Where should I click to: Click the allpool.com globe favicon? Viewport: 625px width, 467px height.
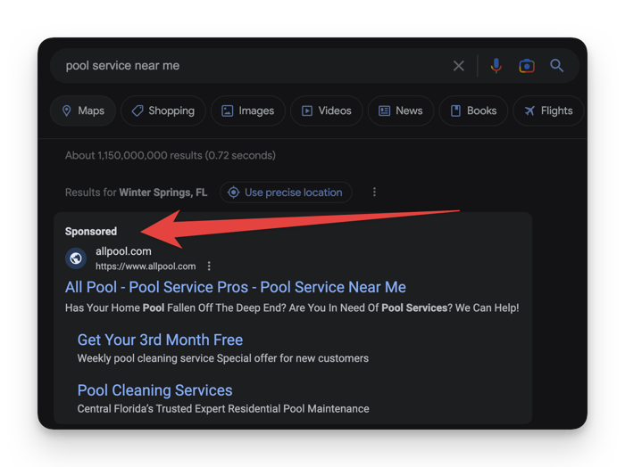[76, 258]
